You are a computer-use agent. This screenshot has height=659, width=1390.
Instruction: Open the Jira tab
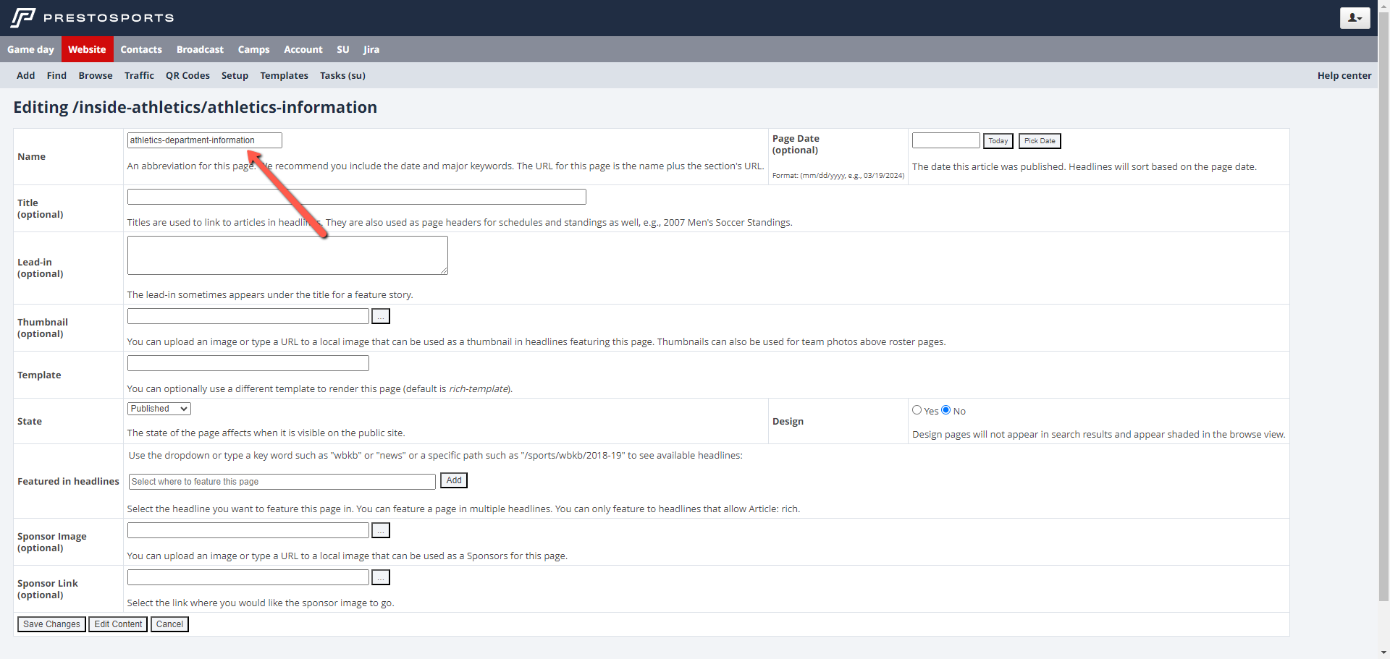[x=371, y=49]
